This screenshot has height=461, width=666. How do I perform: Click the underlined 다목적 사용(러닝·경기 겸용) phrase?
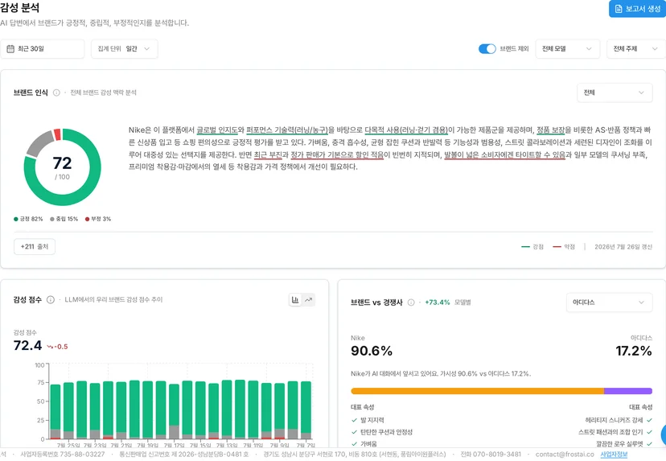(x=406, y=130)
